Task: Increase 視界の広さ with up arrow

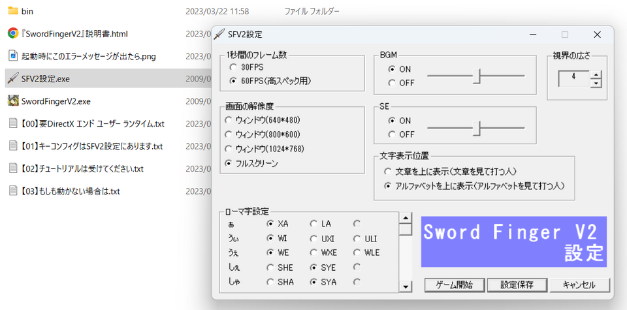Action: [595, 74]
